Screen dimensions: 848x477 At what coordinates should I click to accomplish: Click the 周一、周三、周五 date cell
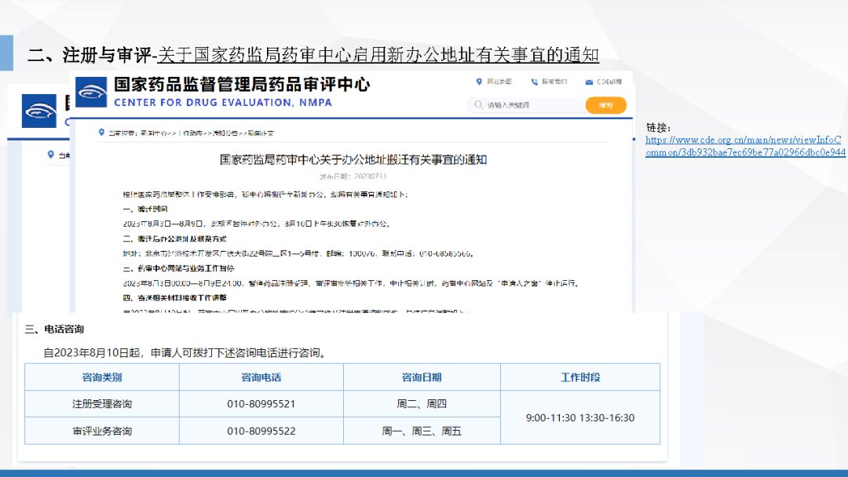click(x=422, y=431)
